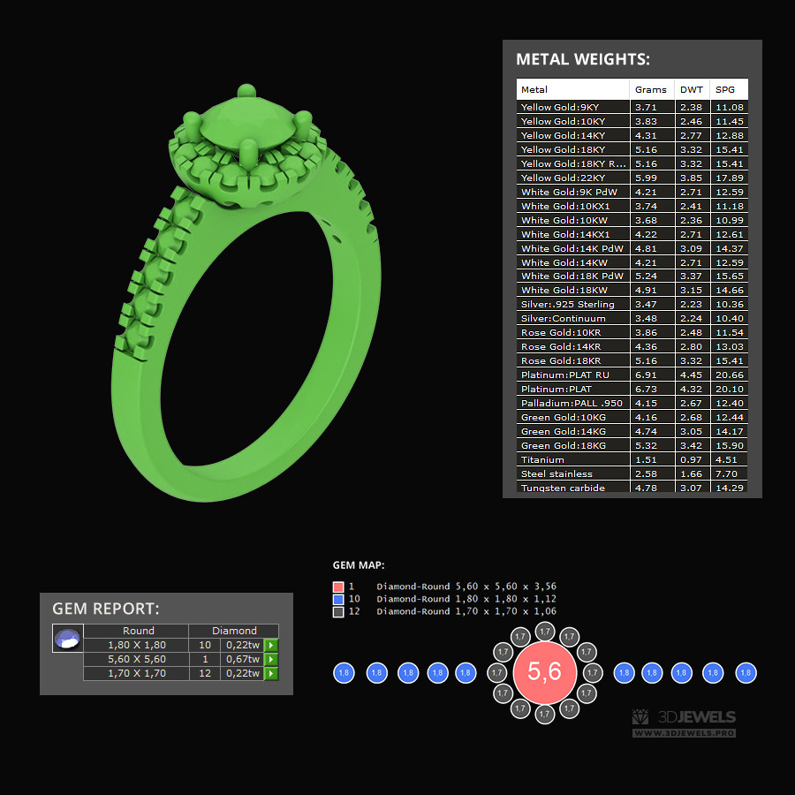Select the Round header in Gem Report

[138, 631]
